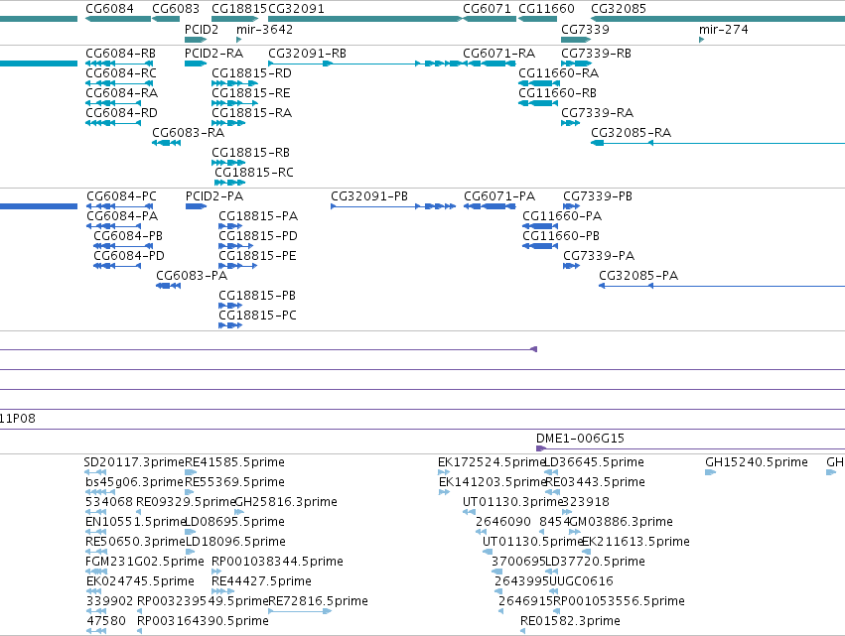Select protein CG6084-PD
This screenshot has height=636, width=845.
tap(129, 256)
